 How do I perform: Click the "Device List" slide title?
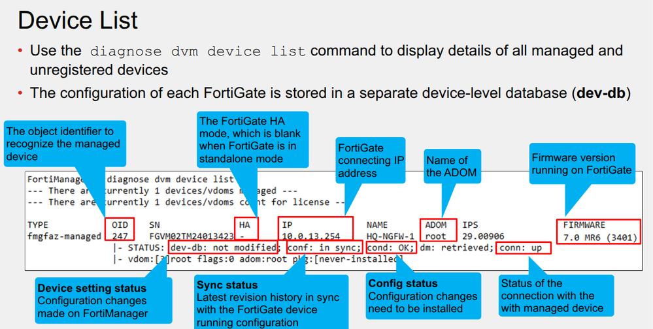[x=78, y=20]
